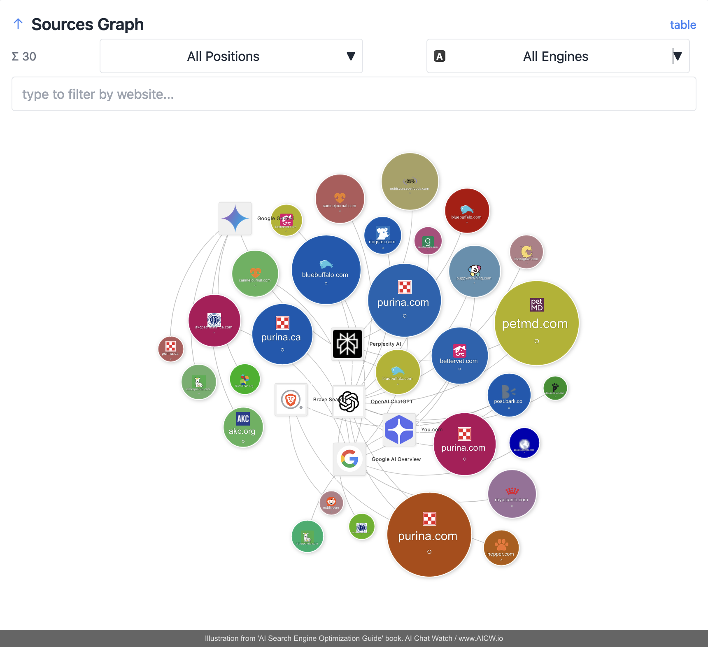Switch to the table view
708x647 pixels.
tap(682, 25)
